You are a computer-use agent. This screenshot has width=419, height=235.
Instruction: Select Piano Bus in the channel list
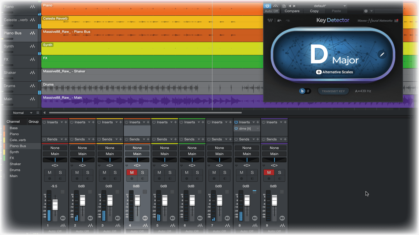pos(18,146)
